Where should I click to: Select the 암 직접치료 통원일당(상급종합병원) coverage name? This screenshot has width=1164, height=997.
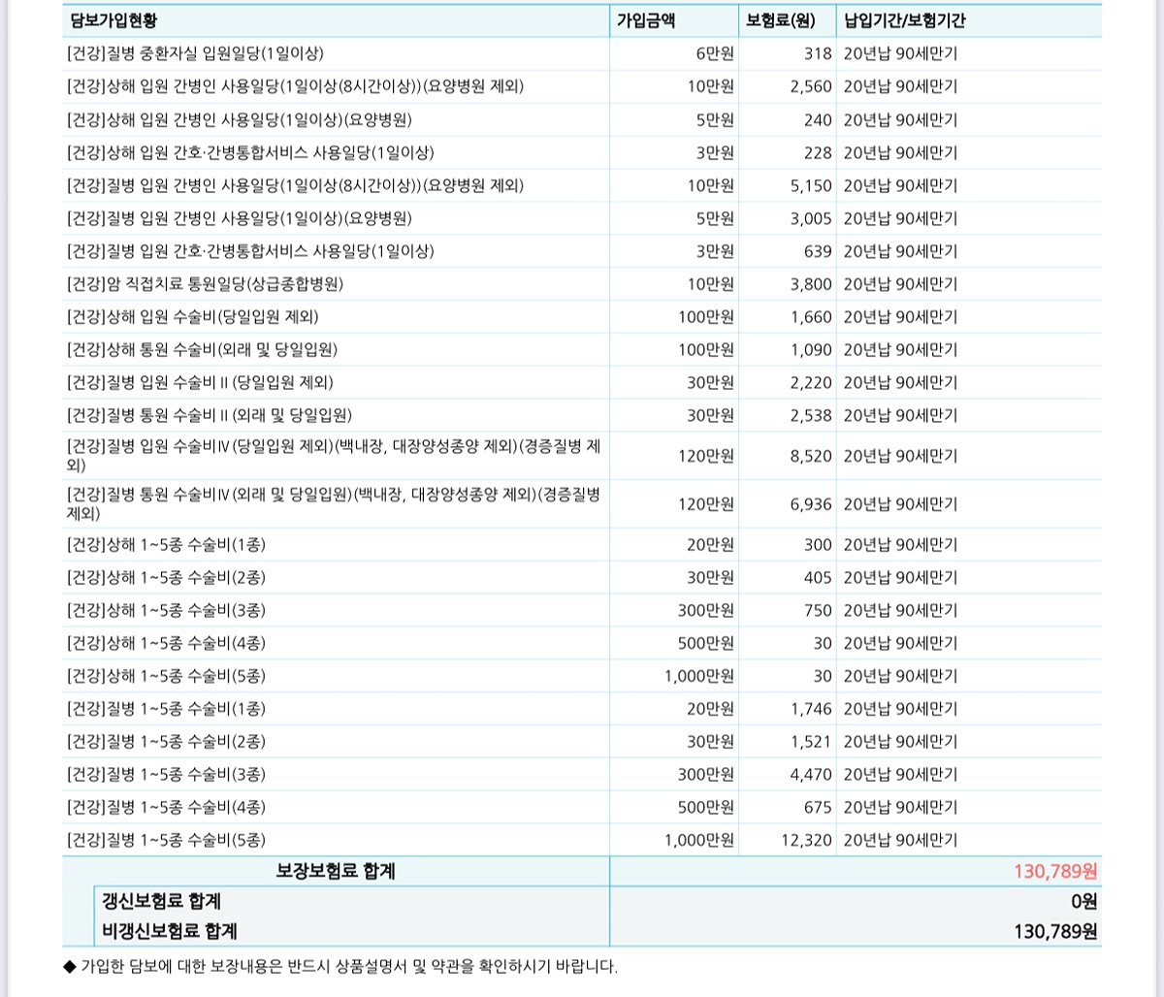(x=204, y=284)
